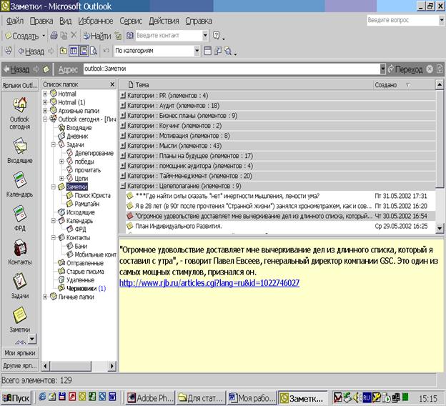The height and width of the screenshot is (406, 446).
Task: Open the Задачи shortcut icon
Action: point(19,282)
